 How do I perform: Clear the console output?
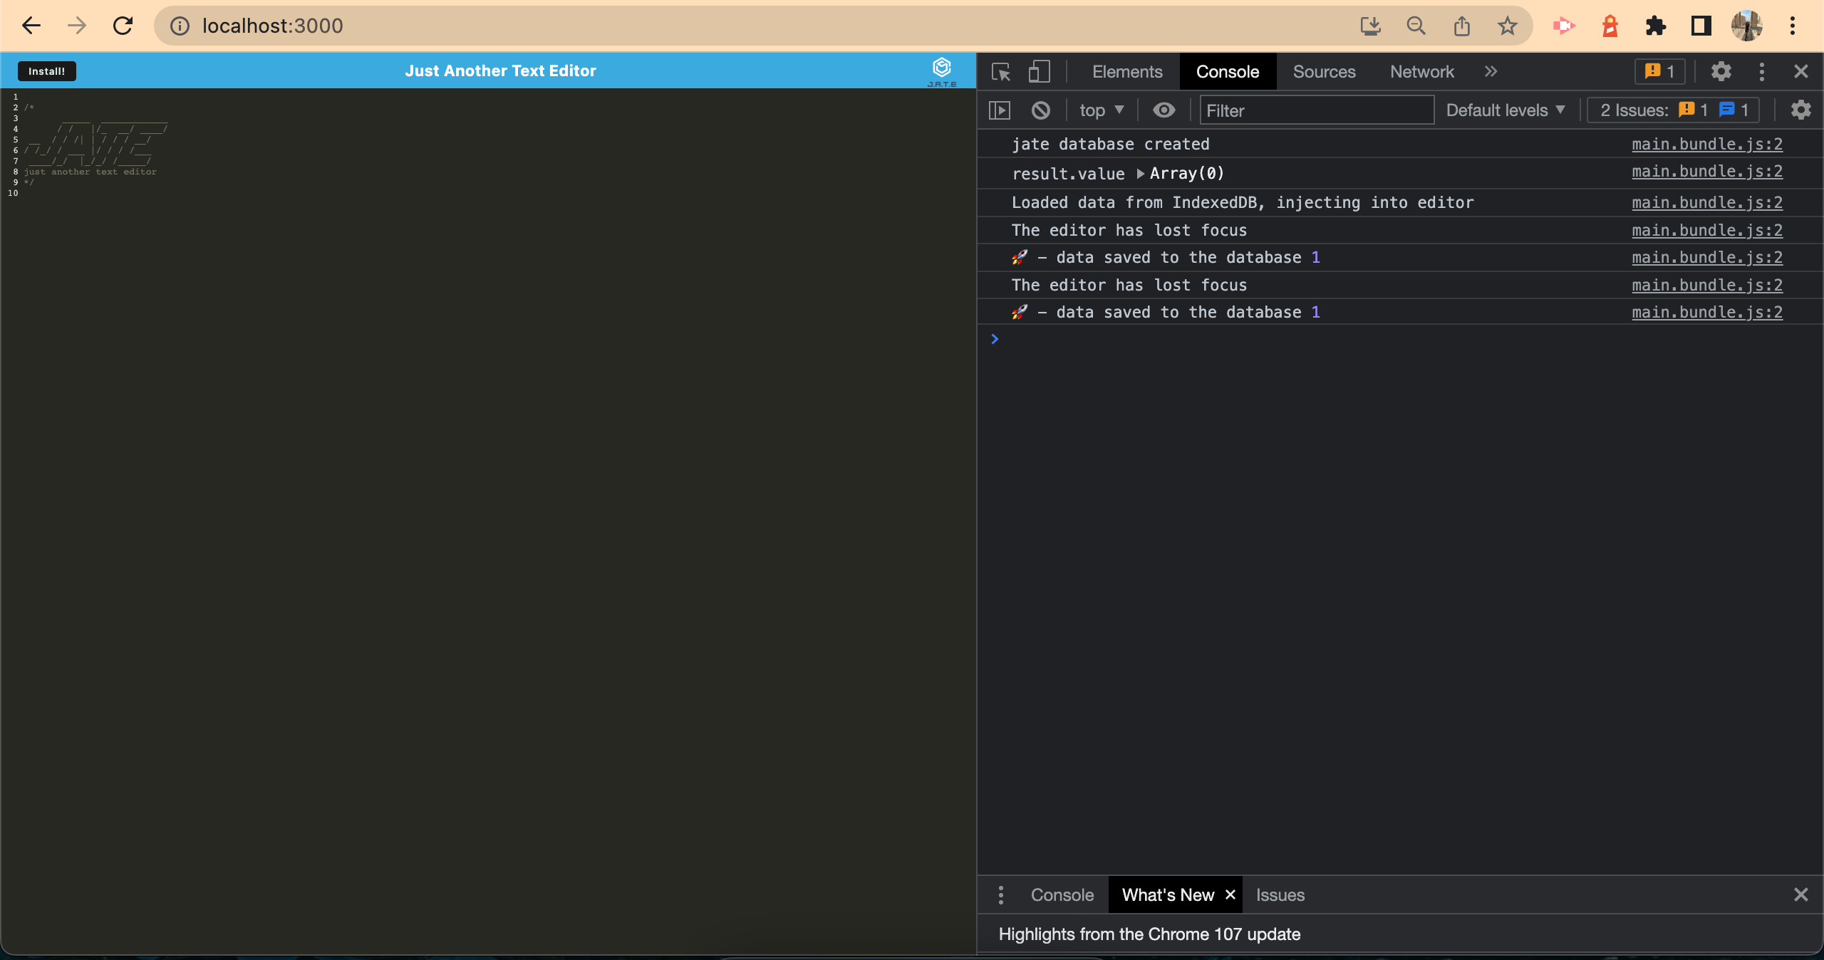click(1040, 110)
